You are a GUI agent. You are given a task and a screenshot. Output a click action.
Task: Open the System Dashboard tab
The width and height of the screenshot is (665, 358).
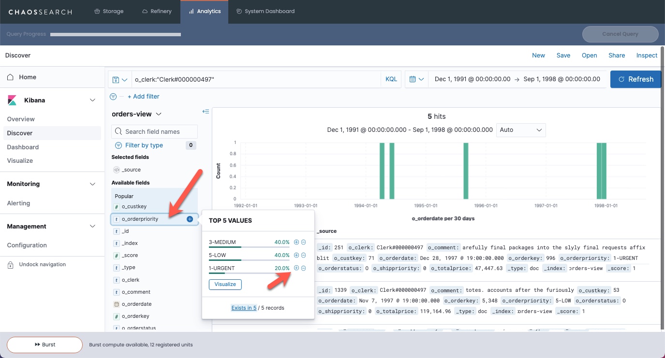265,11
